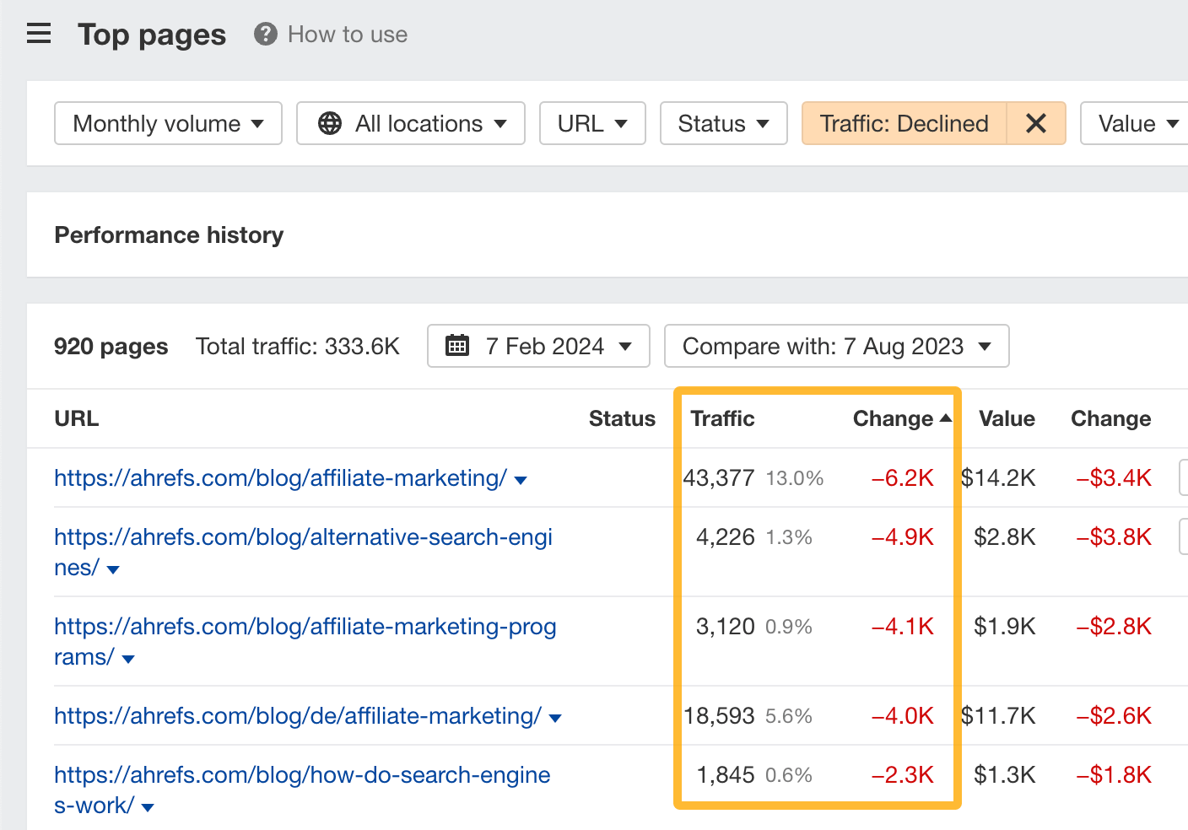The width and height of the screenshot is (1188, 830).
Task: Click the caret beside de/affiliate-marketing URL
Action: [x=555, y=716]
